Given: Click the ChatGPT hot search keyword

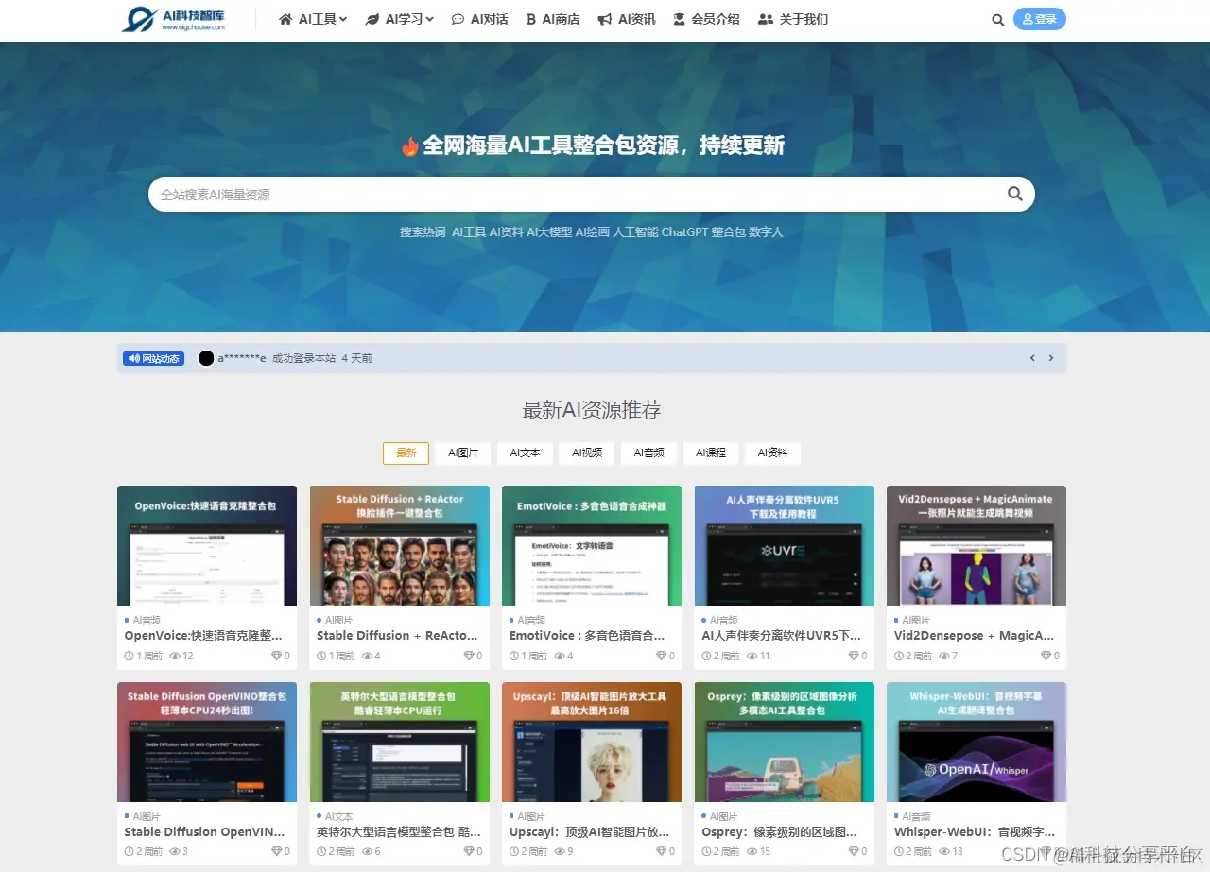Looking at the screenshot, I should (x=687, y=231).
